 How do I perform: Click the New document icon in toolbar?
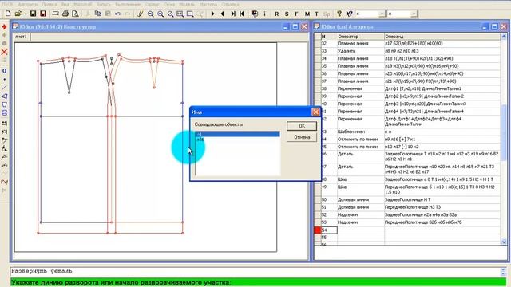8,14
